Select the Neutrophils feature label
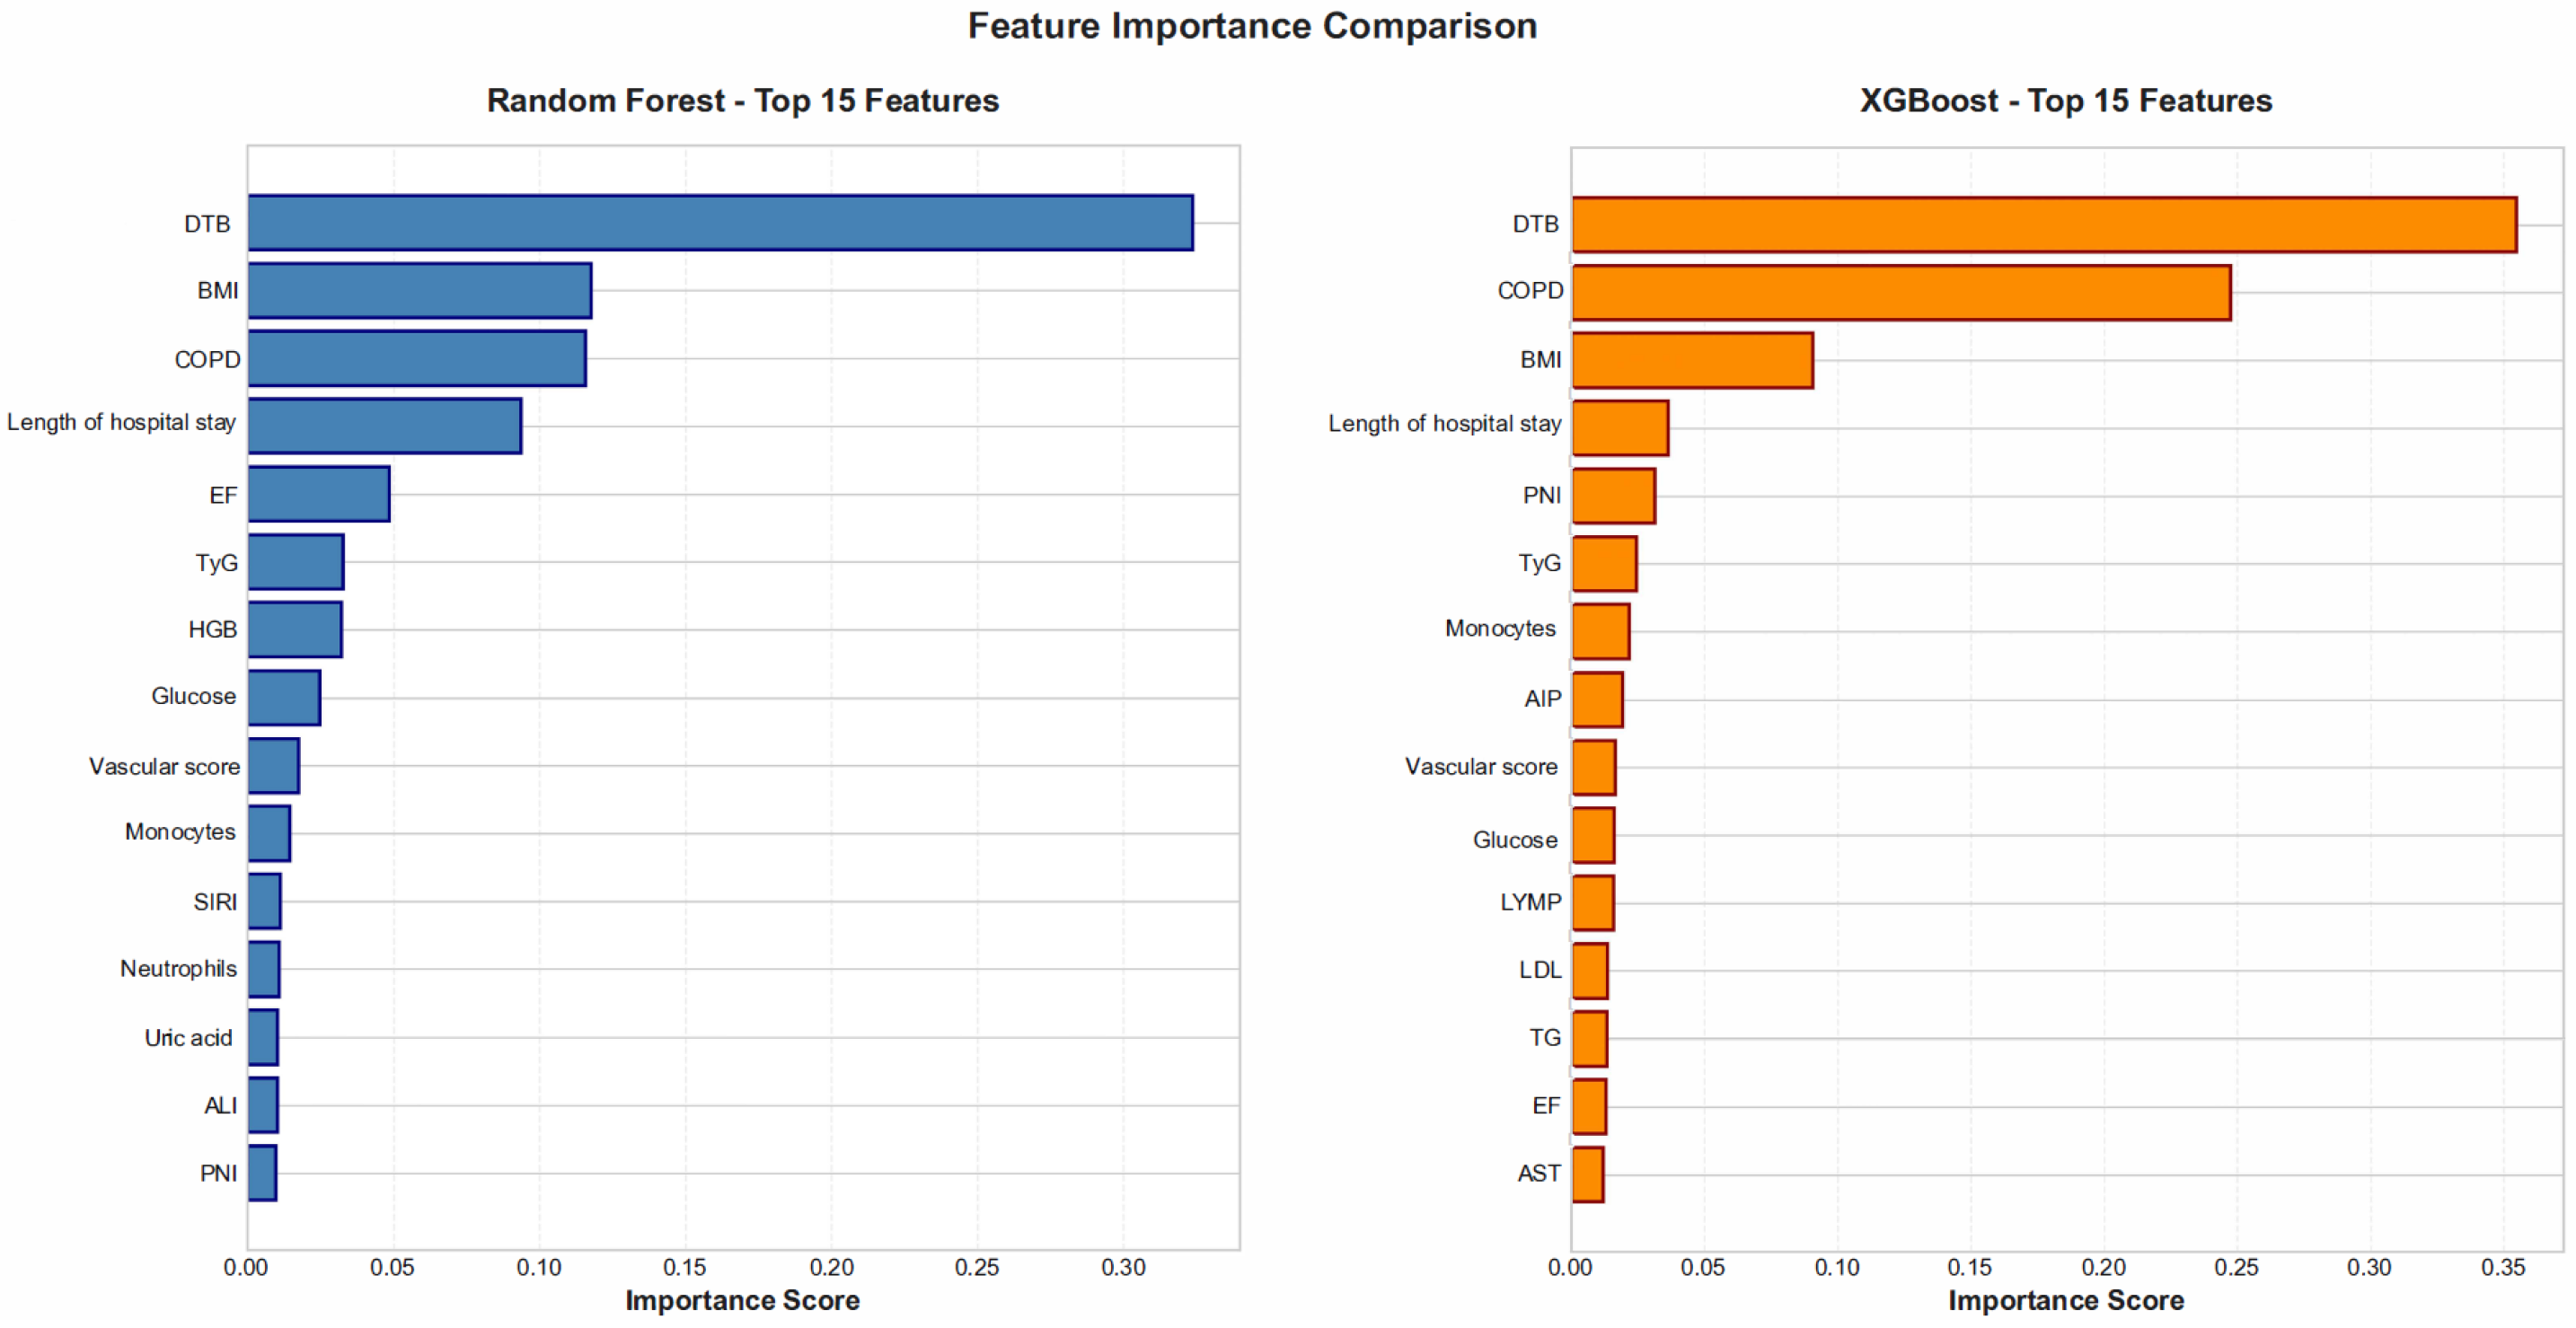2576x1328 pixels. tap(179, 969)
